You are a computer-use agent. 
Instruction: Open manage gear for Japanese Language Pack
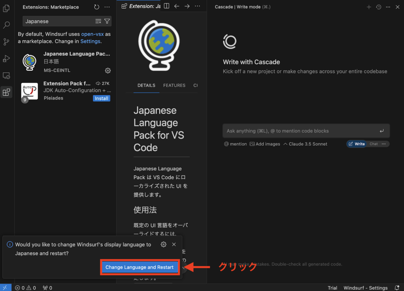pos(108,70)
